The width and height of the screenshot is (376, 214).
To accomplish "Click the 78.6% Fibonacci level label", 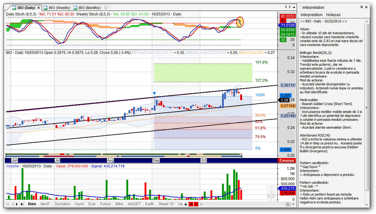I will point(261,137).
